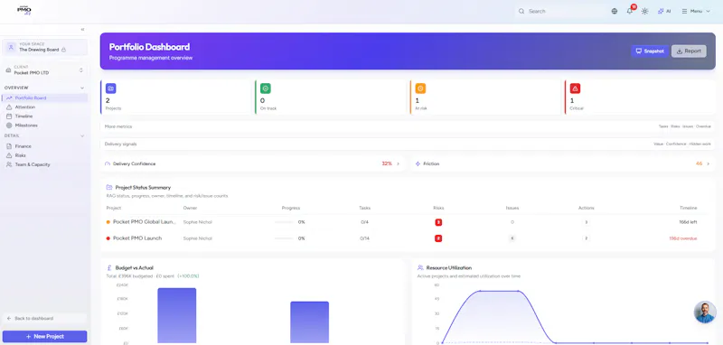This screenshot has height=345, width=723.
Task: Click the Resource Utilization people icon
Action: 420,267
